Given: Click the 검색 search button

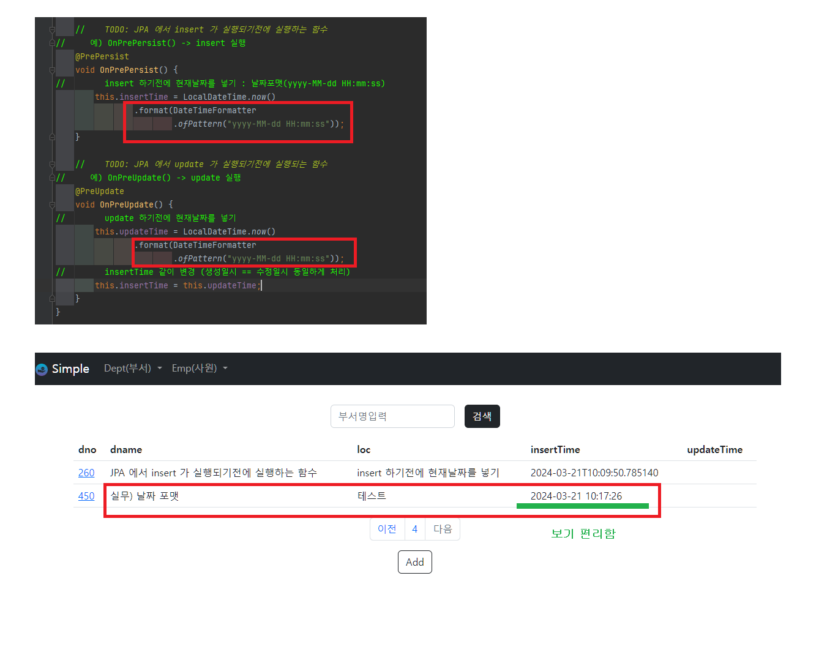Looking at the screenshot, I should (x=482, y=416).
